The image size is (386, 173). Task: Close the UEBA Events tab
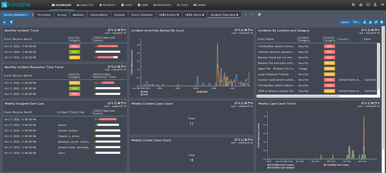point(178,15)
